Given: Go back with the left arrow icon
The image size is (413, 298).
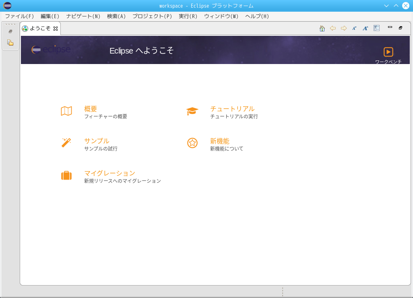Looking at the screenshot, I should pos(332,28).
